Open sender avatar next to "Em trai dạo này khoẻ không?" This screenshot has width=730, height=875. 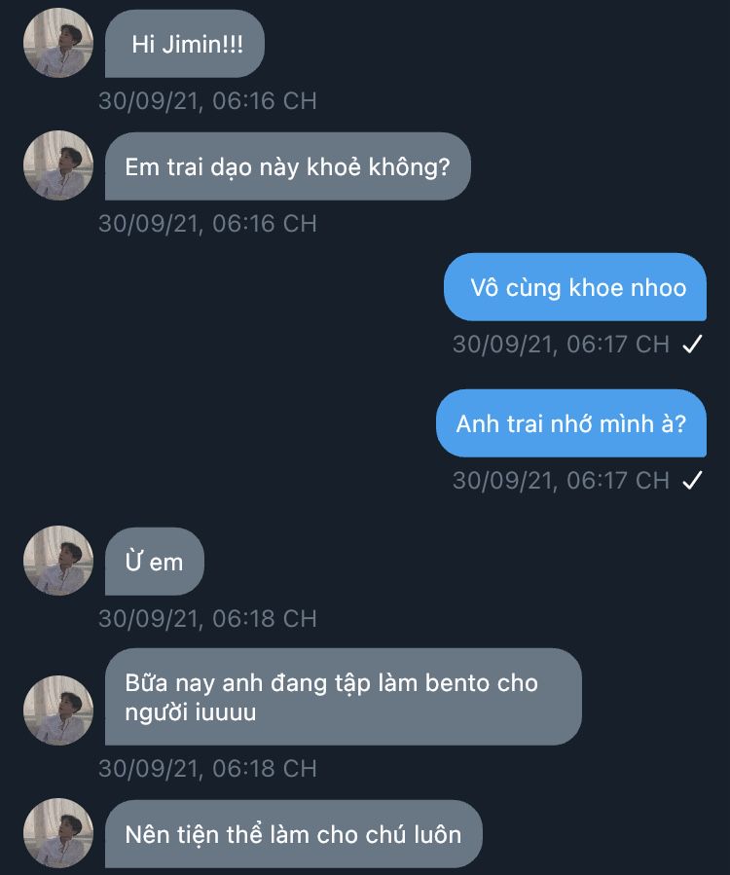pos(58,165)
